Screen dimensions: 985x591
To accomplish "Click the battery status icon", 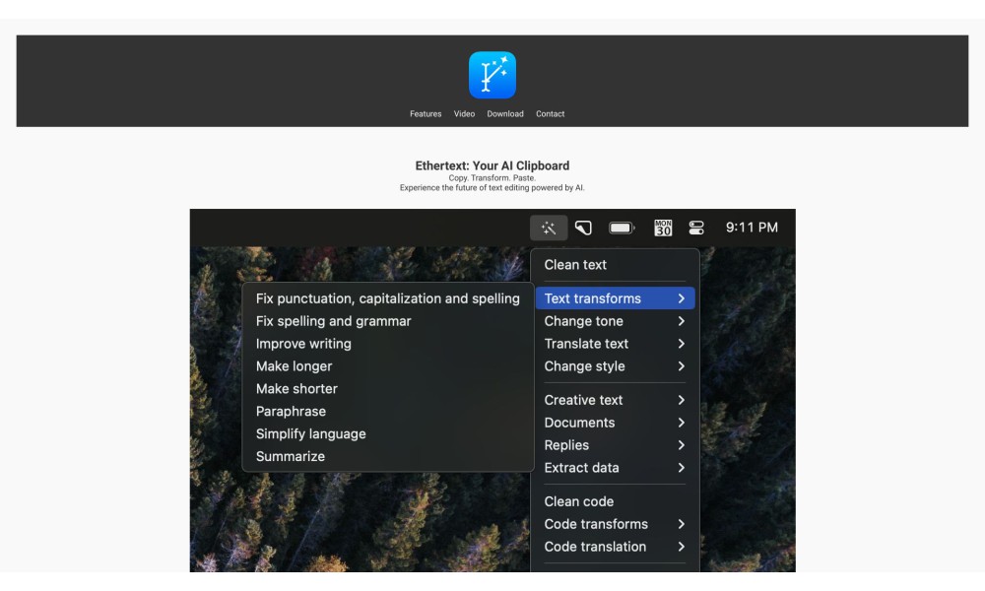I will [x=622, y=228].
